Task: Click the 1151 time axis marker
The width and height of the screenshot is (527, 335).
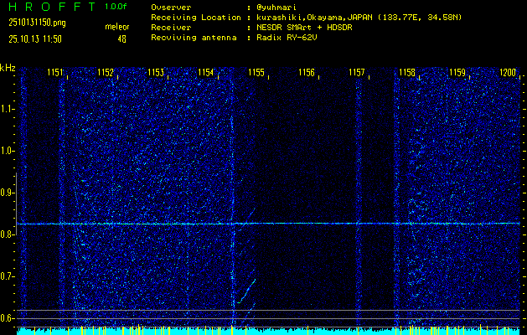Action: [x=54, y=73]
